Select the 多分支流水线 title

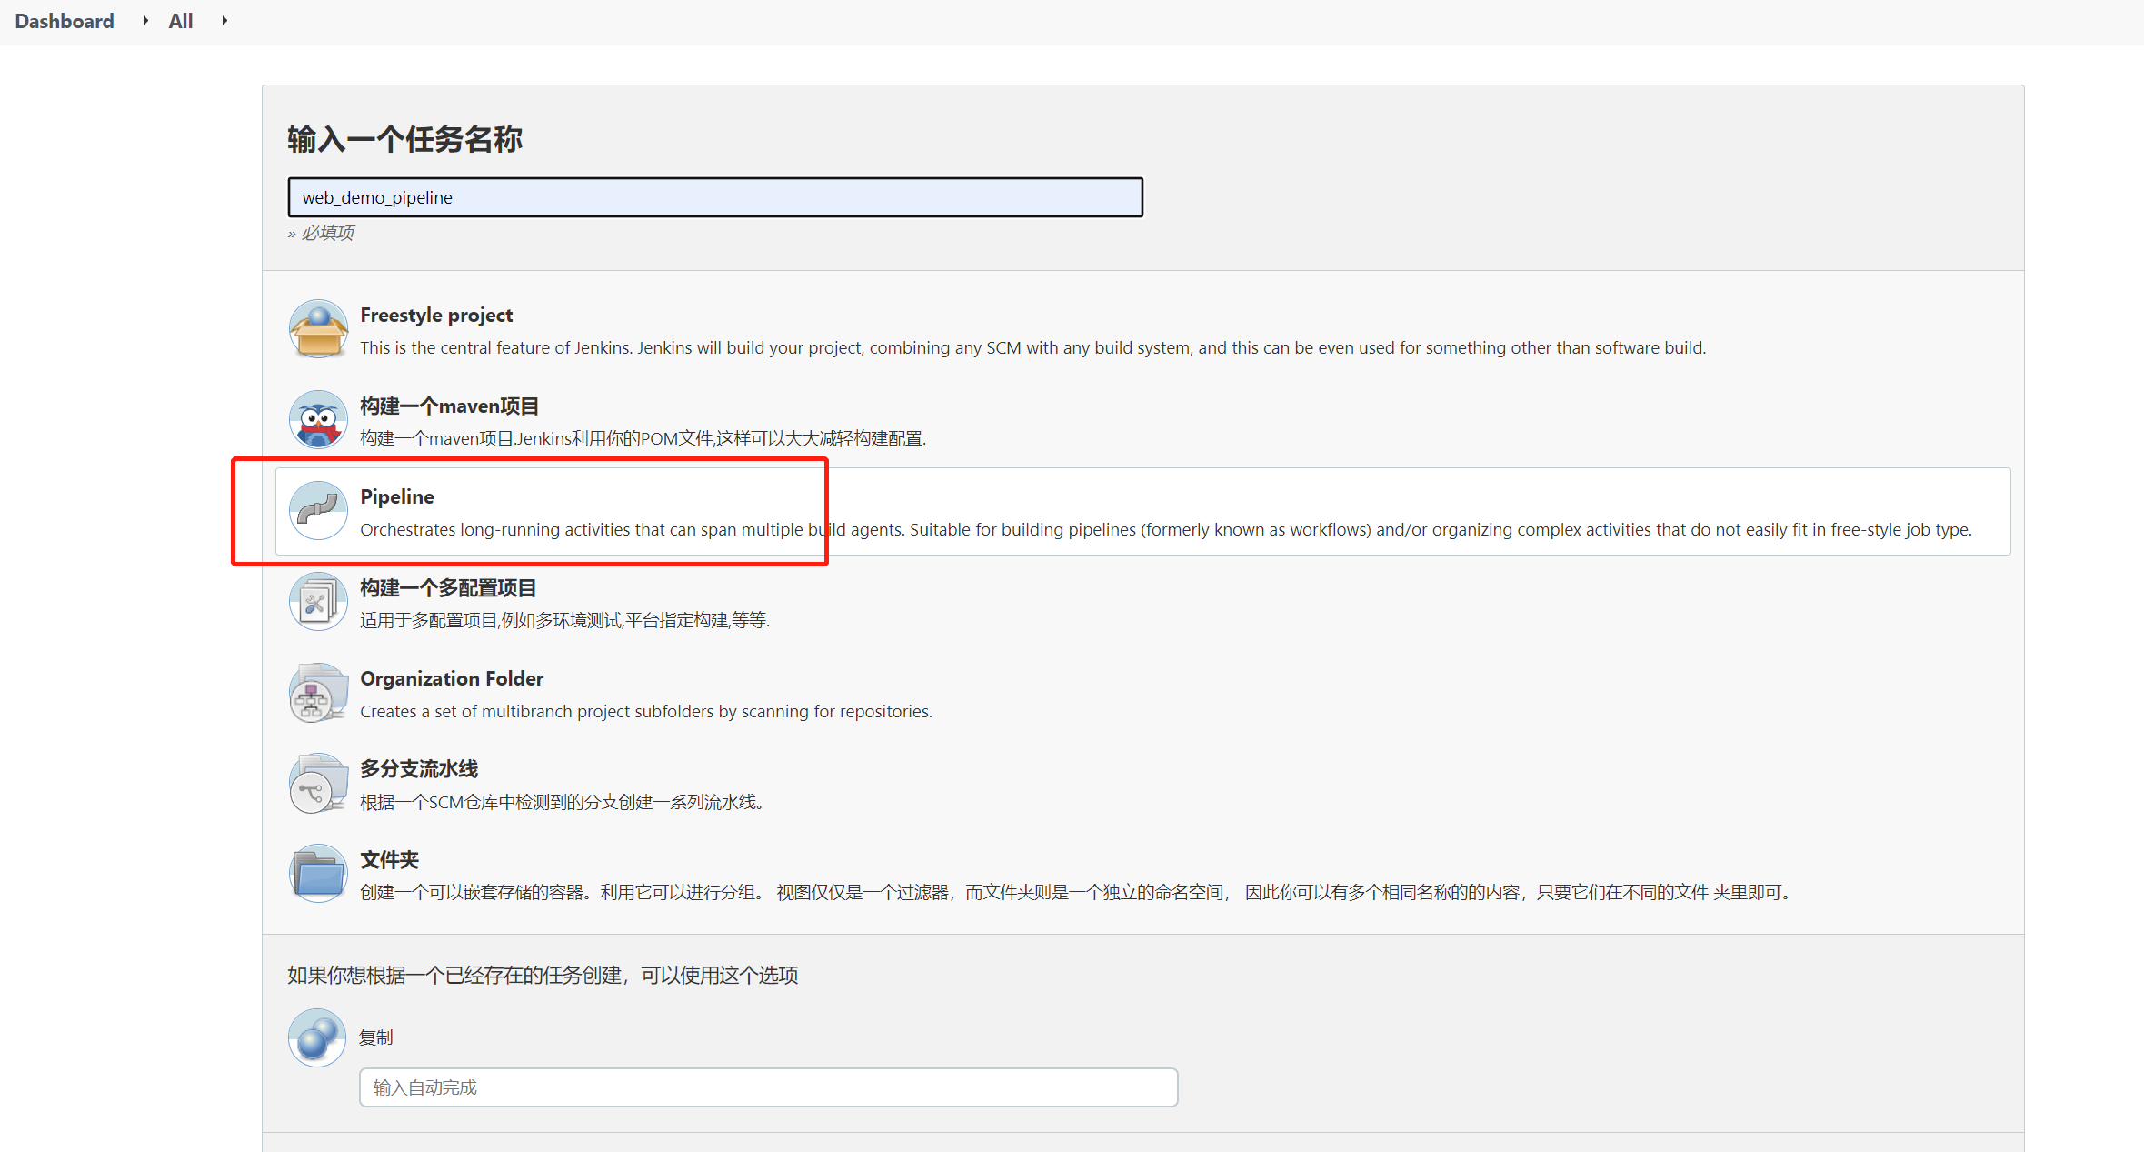(x=419, y=769)
